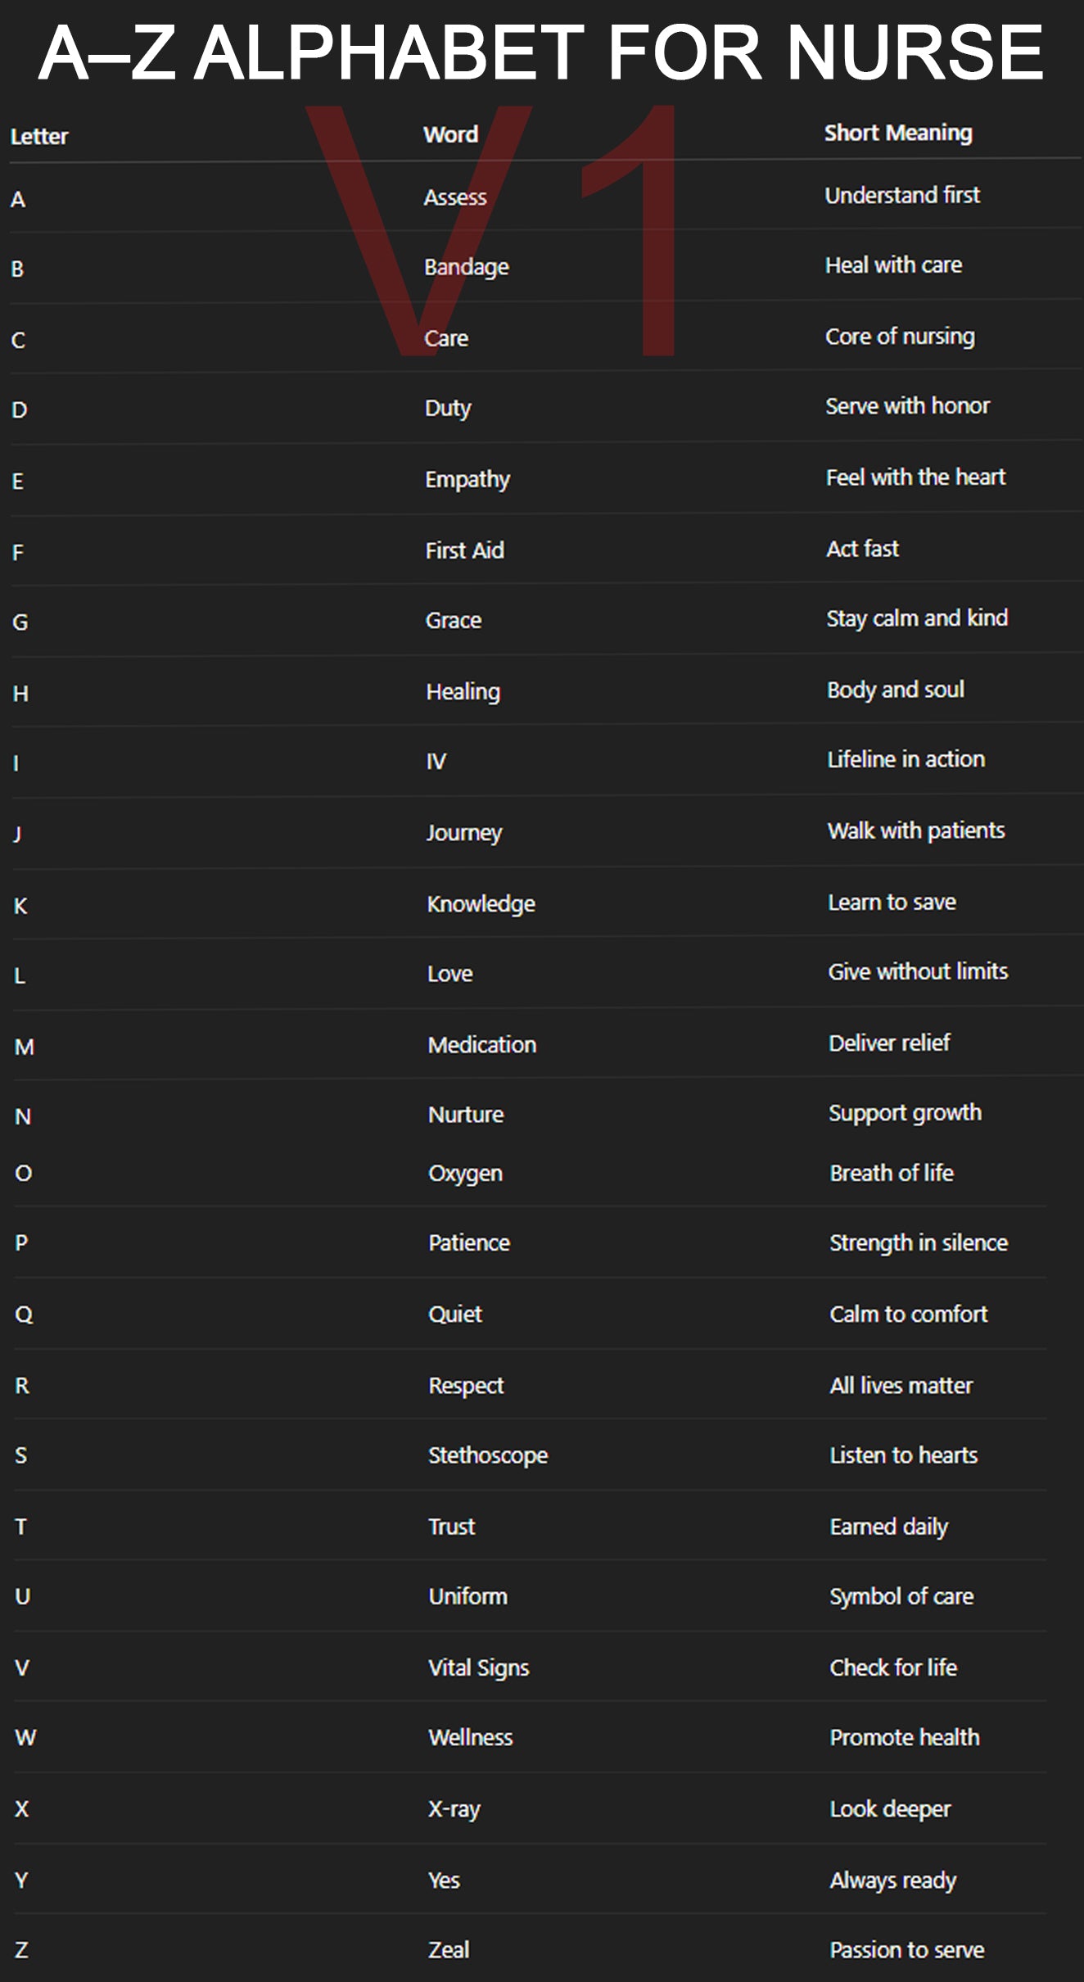
Task: Click the "Short Meaning" column header
Action: click(898, 133)
